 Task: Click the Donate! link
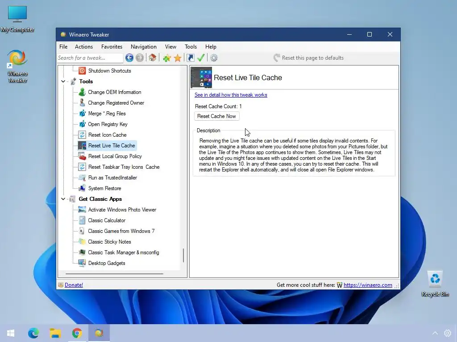tap(74, 285)
